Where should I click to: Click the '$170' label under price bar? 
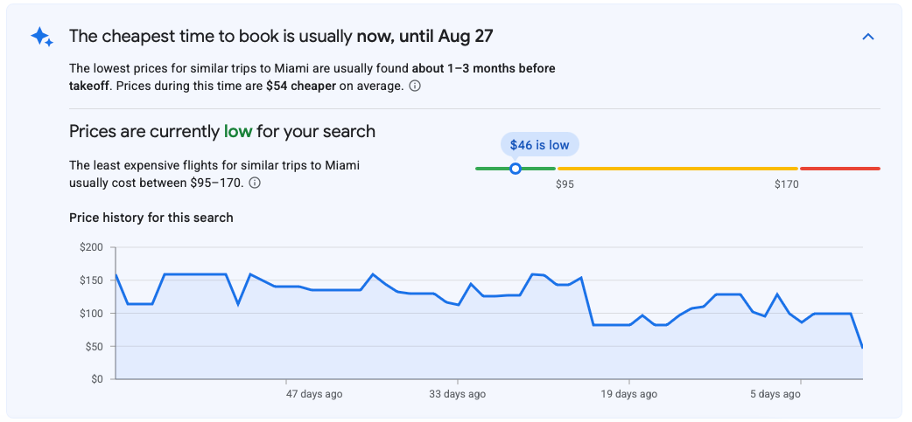coord(786,184)
